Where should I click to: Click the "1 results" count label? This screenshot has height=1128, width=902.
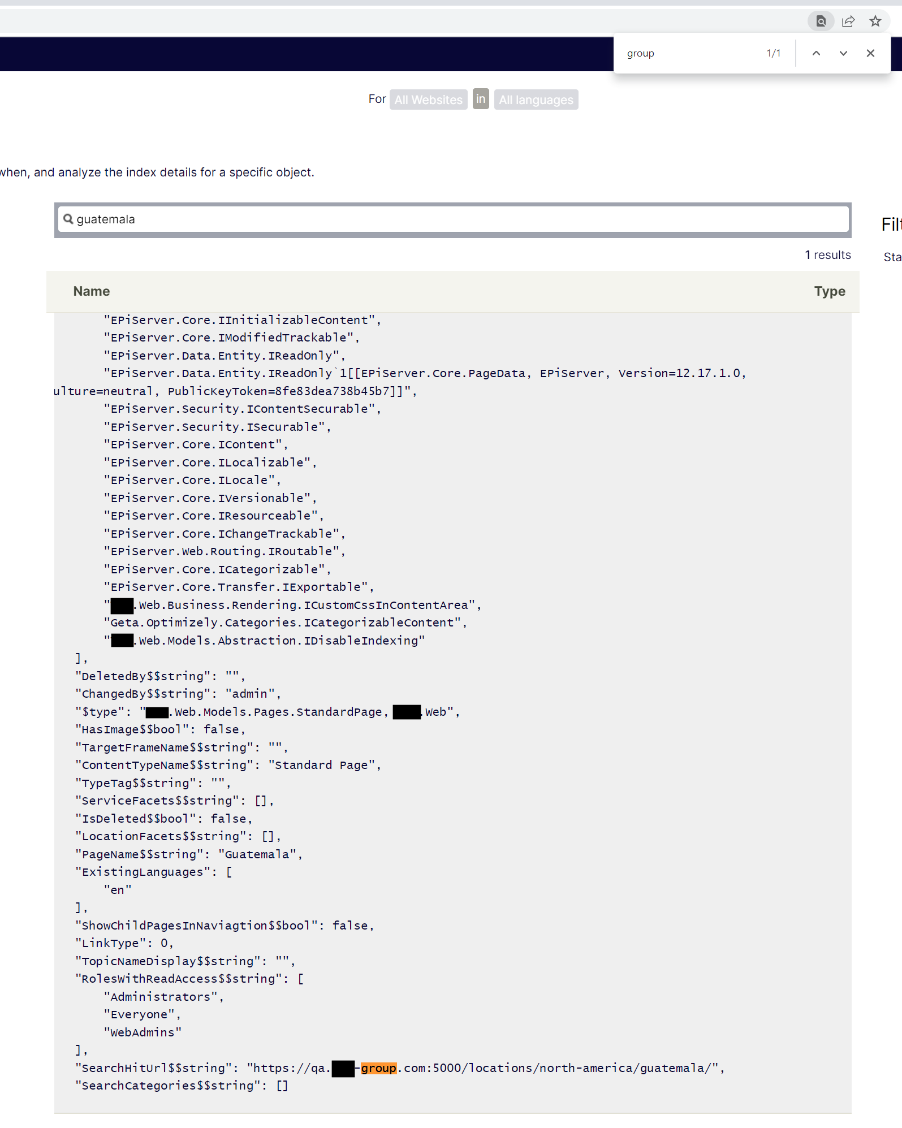pyautogui.click(x=827, y=255)
